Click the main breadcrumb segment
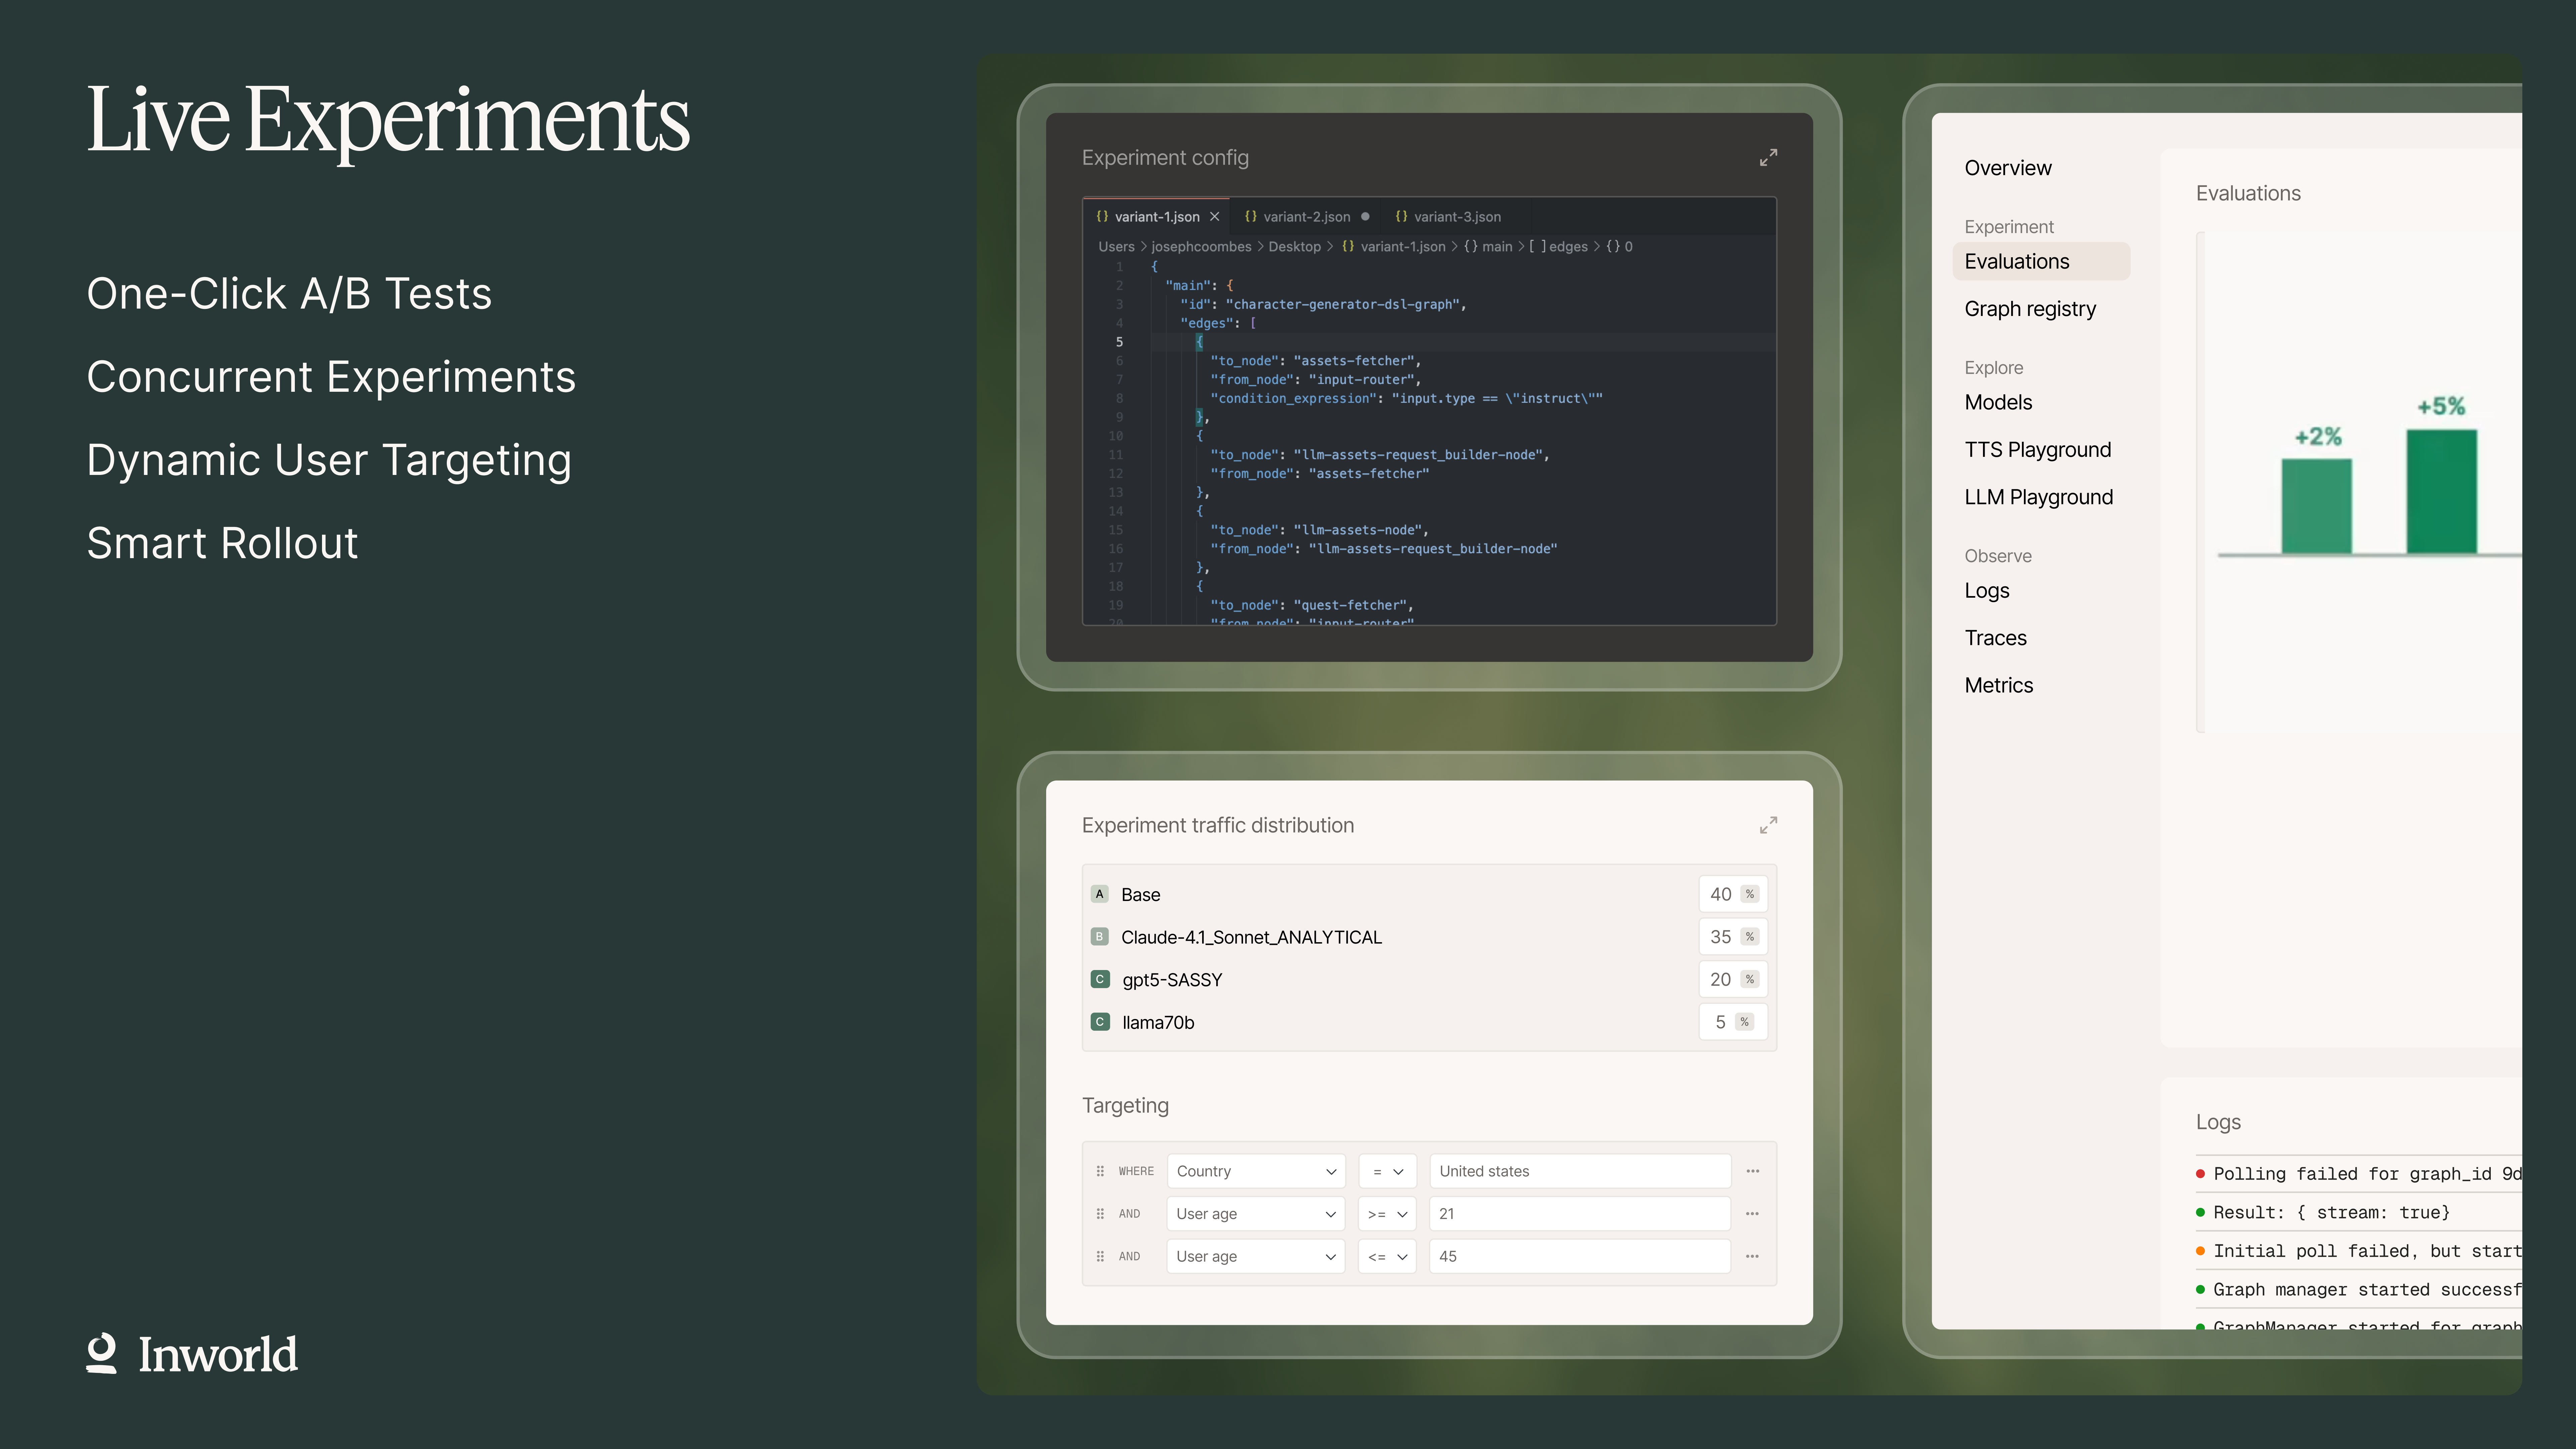 [1488, 247]
